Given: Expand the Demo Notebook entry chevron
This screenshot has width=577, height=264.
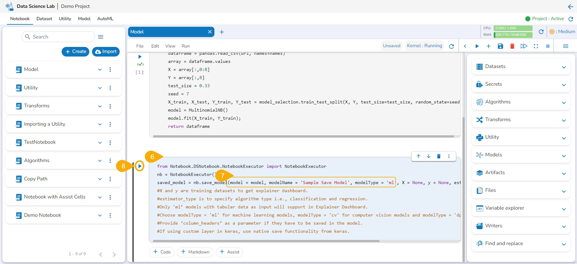Looking at the screenshot, I should click(x=100, y=215).
